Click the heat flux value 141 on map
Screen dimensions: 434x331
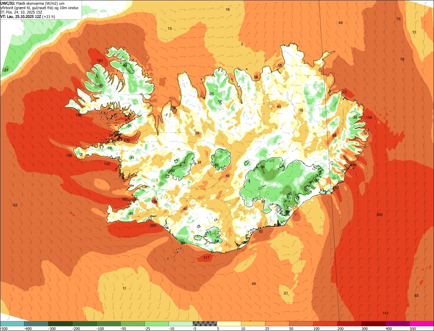pyautogui.click(x=386, y=313)
